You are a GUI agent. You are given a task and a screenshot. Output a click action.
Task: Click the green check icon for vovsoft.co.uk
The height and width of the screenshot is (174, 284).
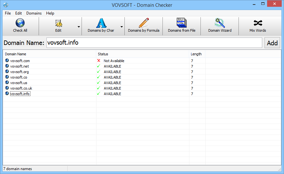pos(99,88)
